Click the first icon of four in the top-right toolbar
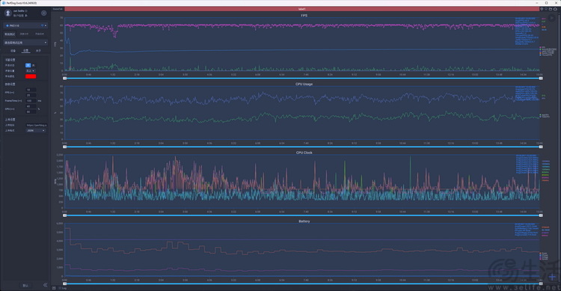Image resolution: width=561 pixels, height=291 pixels. pyautogui.click(x=542, y=9)
